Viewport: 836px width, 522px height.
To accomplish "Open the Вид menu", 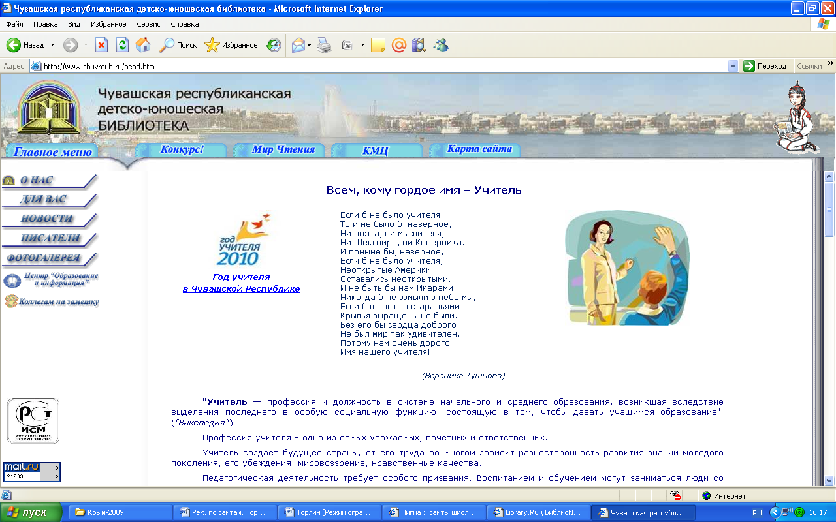I will 74,24.
